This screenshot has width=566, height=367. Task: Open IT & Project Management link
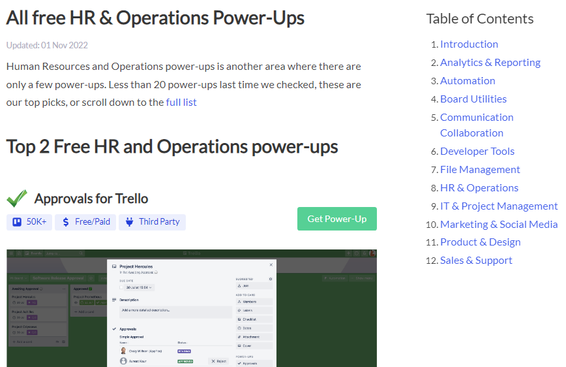499,206
